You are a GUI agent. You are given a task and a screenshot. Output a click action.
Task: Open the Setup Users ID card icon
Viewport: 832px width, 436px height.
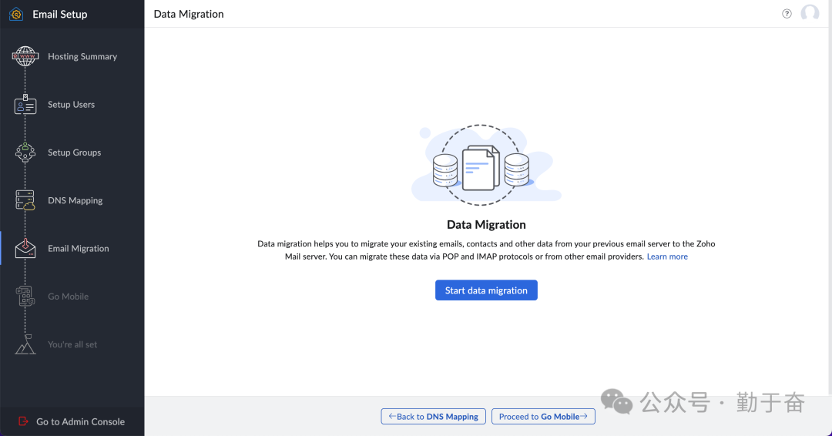[x=25, y=106]
